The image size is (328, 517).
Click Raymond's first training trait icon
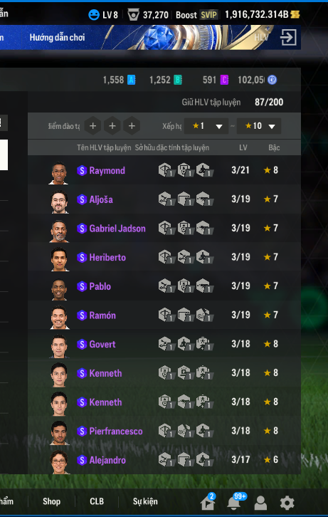(x=166, y=170)
